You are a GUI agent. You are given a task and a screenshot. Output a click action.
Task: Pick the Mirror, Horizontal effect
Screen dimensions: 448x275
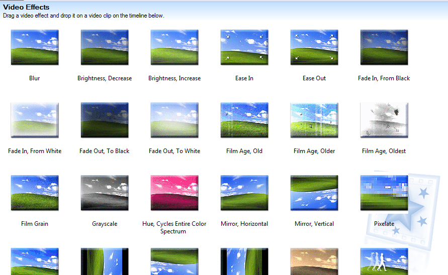pyautogui.click(x=244, y=193)
